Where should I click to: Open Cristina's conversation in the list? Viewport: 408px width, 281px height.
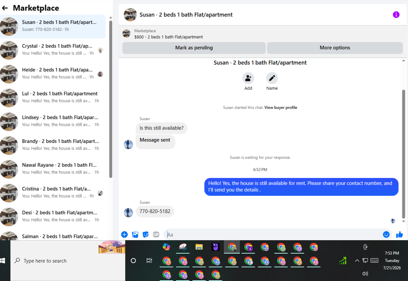point(53,193)
